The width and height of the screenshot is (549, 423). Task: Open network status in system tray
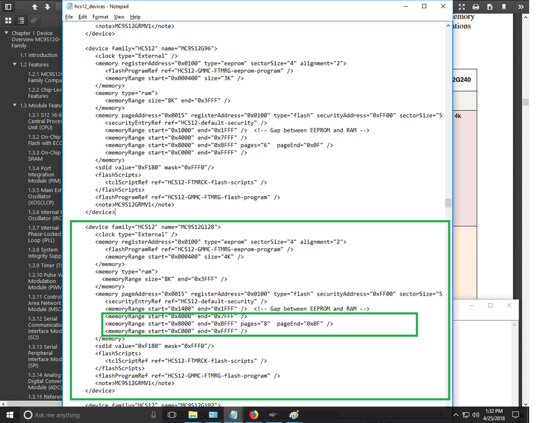click(465, 415)
